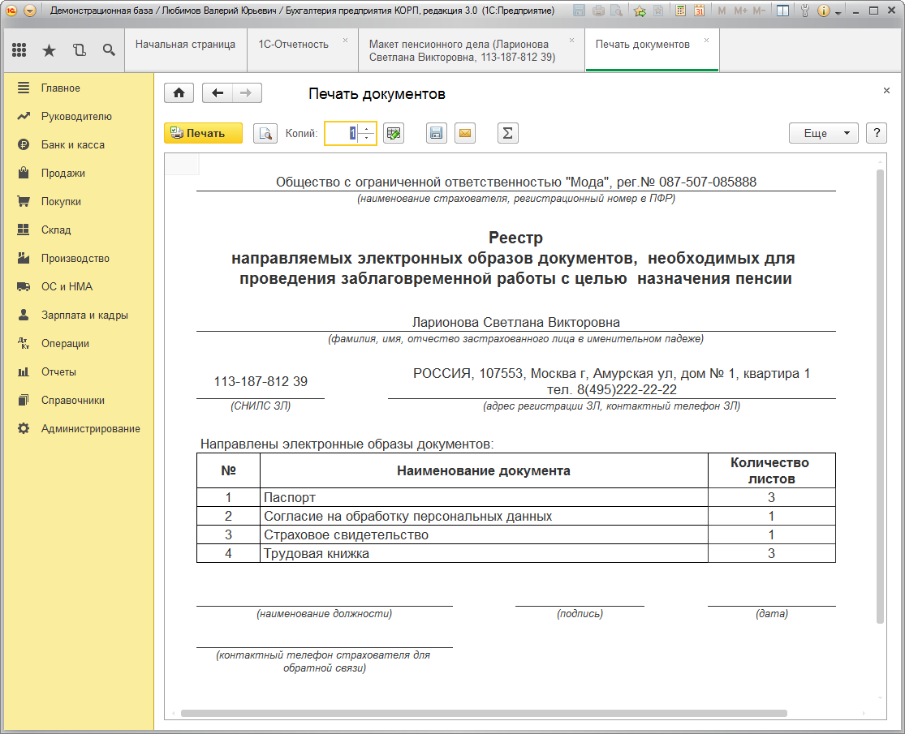Open print preview with magnifier icon
Screen dimensions: 905x734
pos(265,134)
